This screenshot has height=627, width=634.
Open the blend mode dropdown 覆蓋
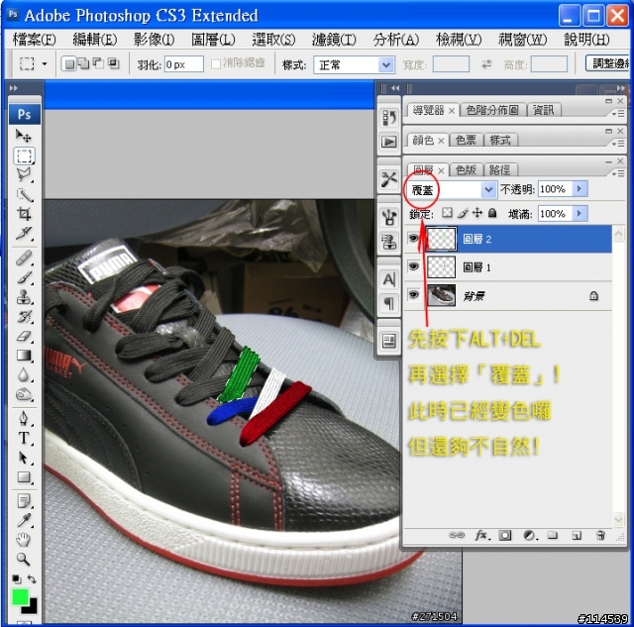click(x=450, y=189)
